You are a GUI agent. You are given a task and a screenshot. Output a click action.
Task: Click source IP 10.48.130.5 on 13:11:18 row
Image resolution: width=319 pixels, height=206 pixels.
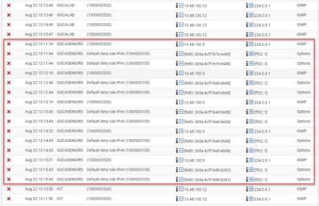pos(194,45)
